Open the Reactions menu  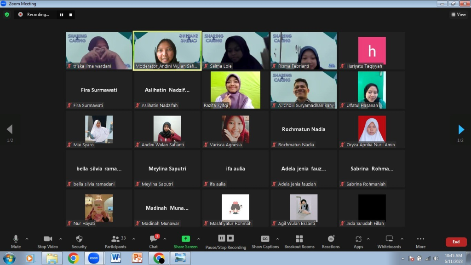click(331, 239)
